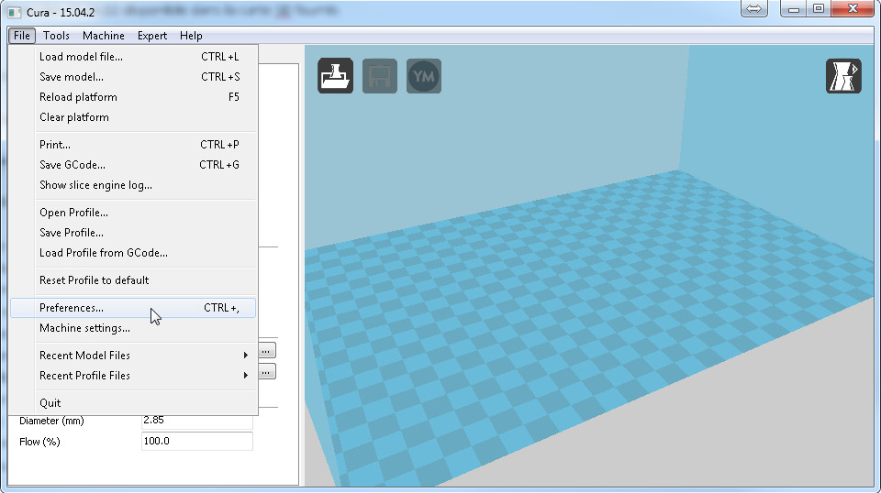Click the double-arrow title bar button
The height and width of the screenshot is (493, 881).
754,8
